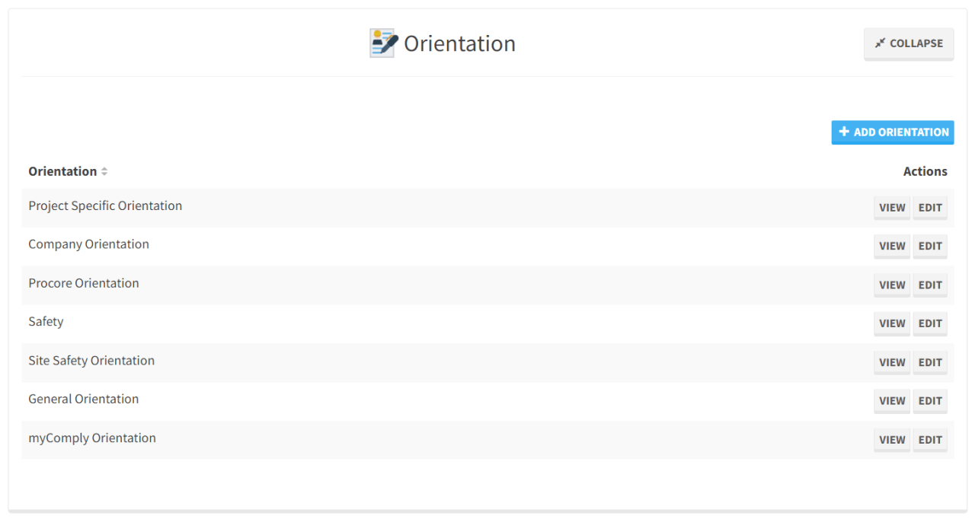View the Procore Orientation
Viewport: 975px width, 519px height.
891,285
